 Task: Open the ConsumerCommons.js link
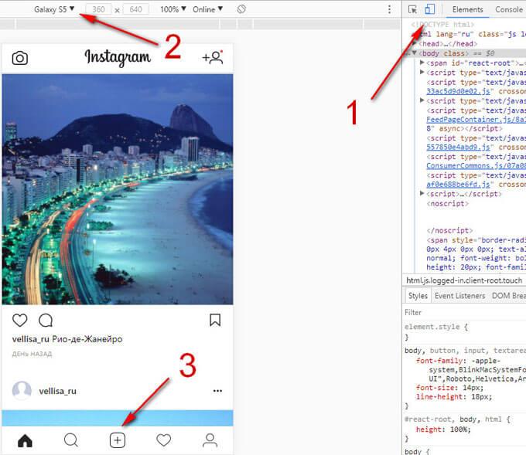coord(476,165)
